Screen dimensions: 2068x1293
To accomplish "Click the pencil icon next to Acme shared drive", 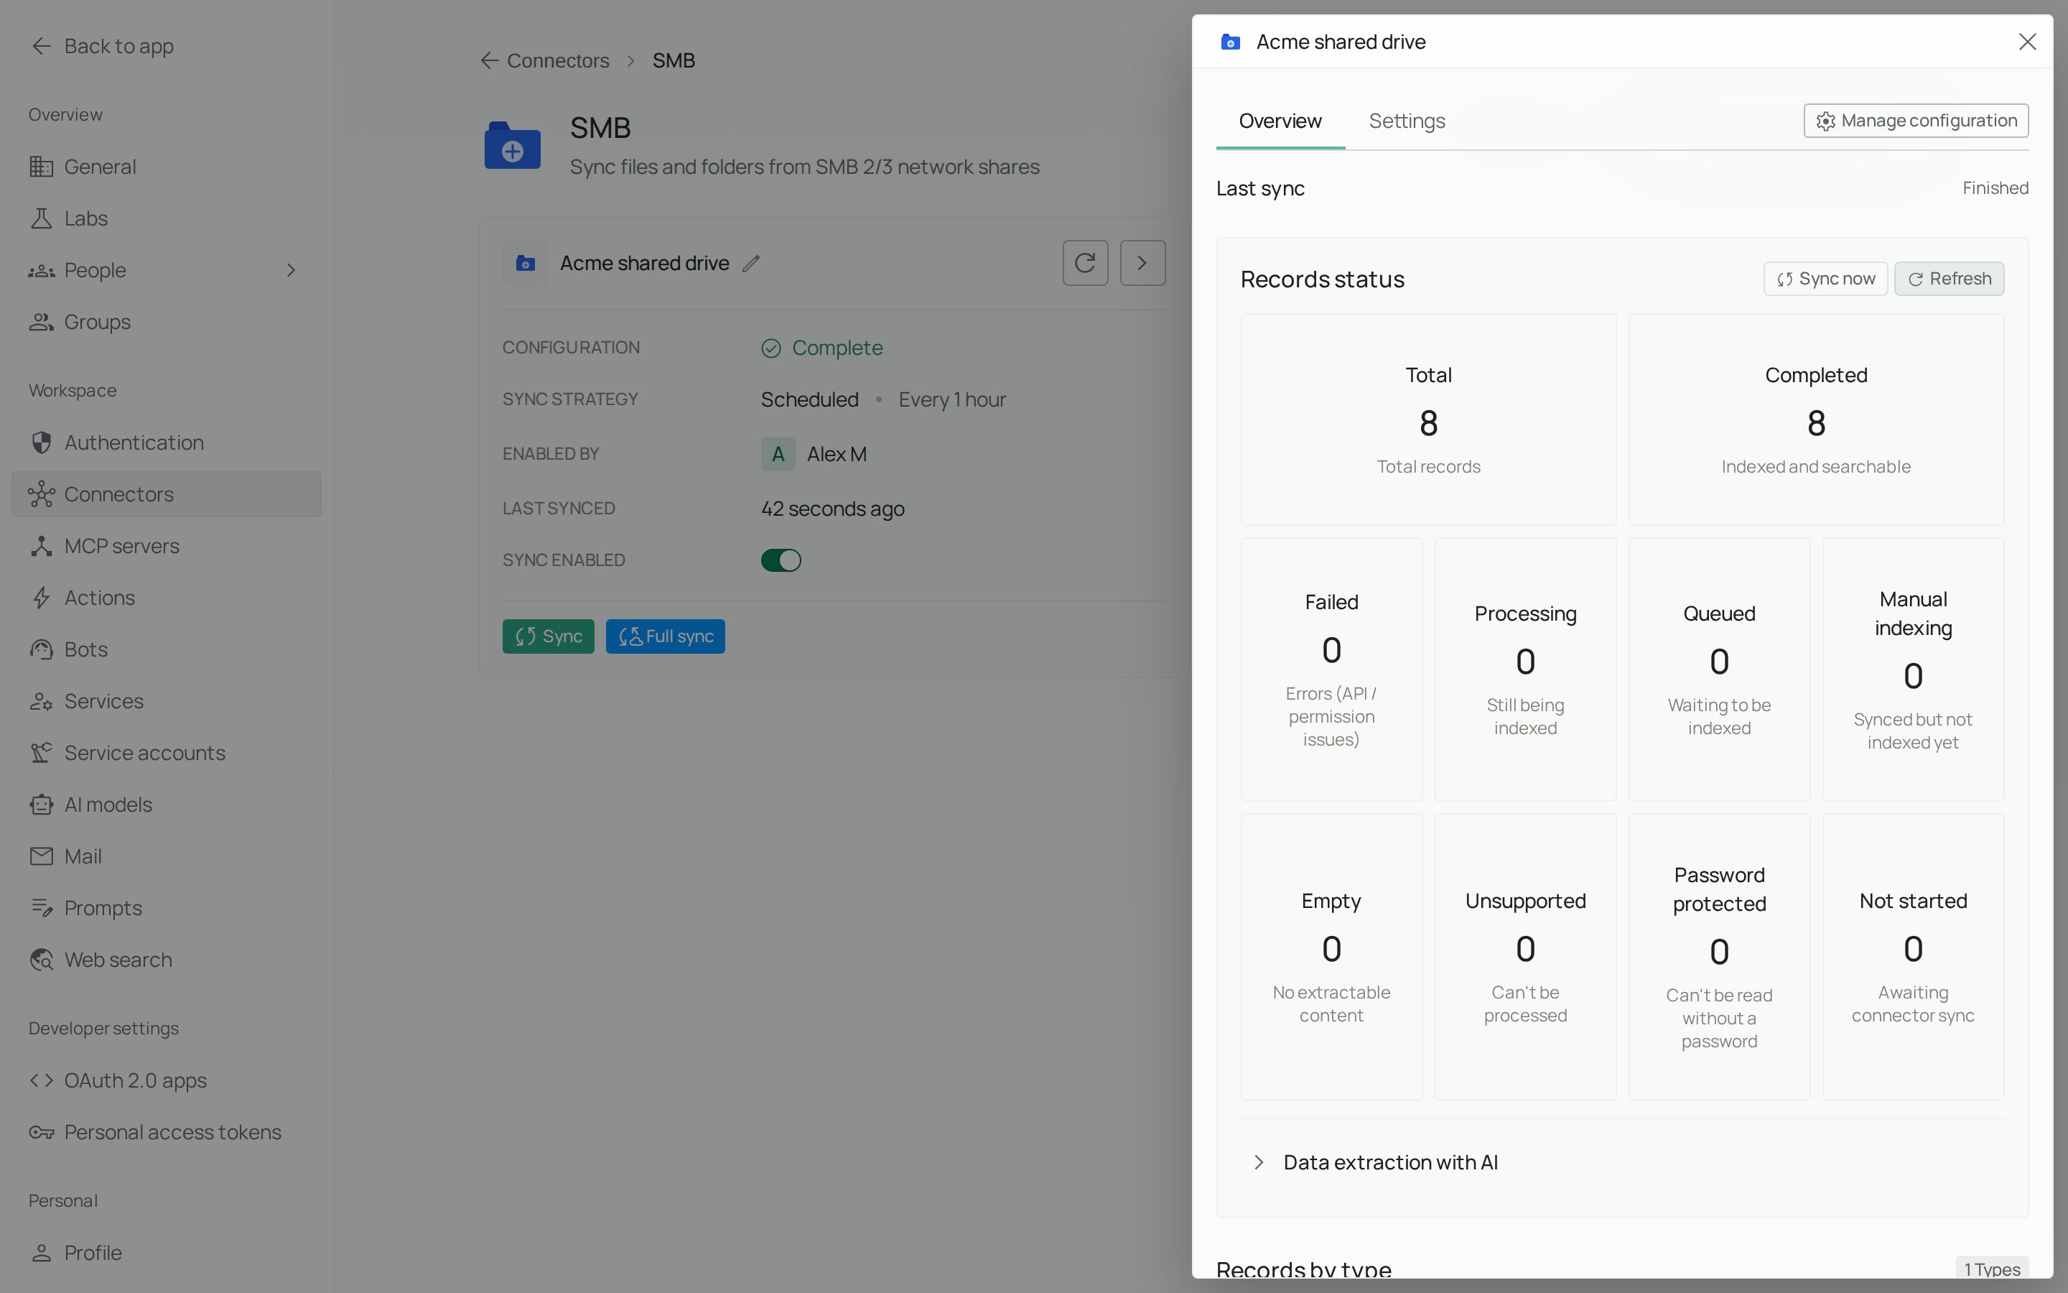I will [x=751, y=264].
